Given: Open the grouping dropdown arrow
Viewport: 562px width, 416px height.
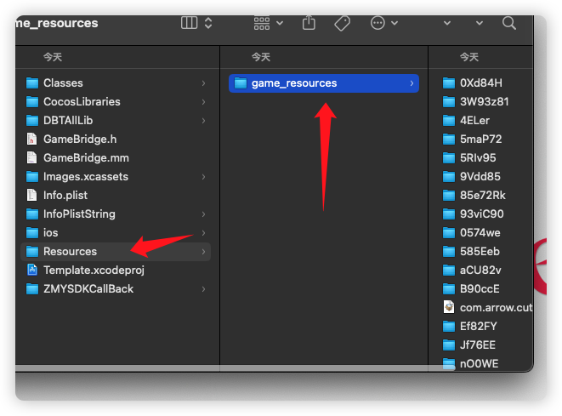Looking at the screenshot, I should (x=280, y=23).
